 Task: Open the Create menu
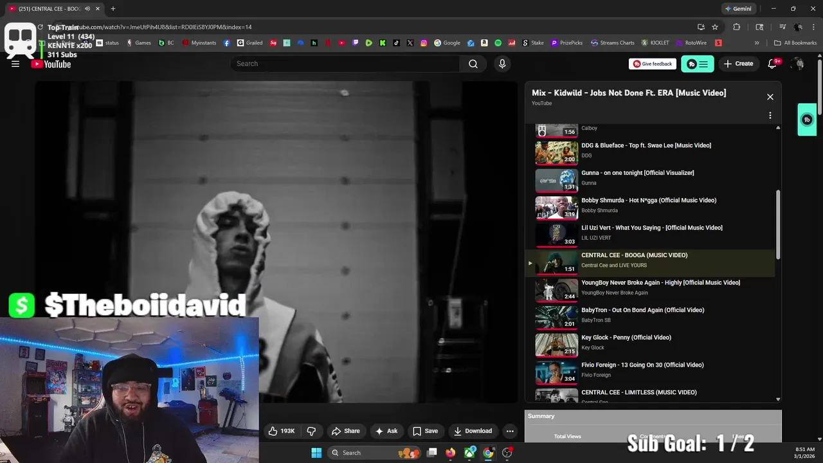[x=738, y=64]
